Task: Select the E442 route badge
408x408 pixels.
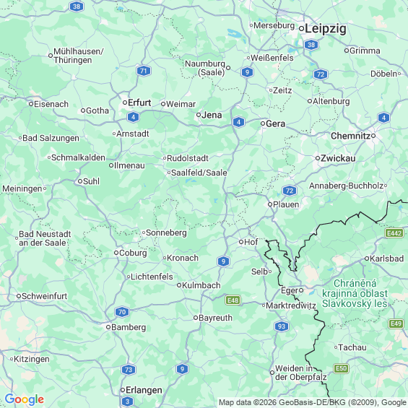Action: point(394,233)
